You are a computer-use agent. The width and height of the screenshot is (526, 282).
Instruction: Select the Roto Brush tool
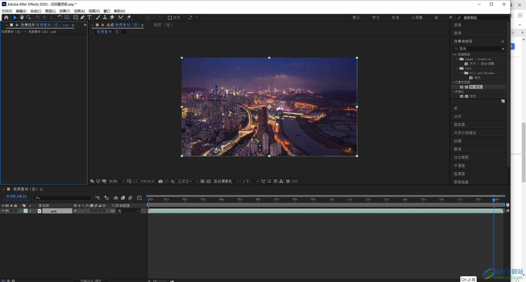121,17
